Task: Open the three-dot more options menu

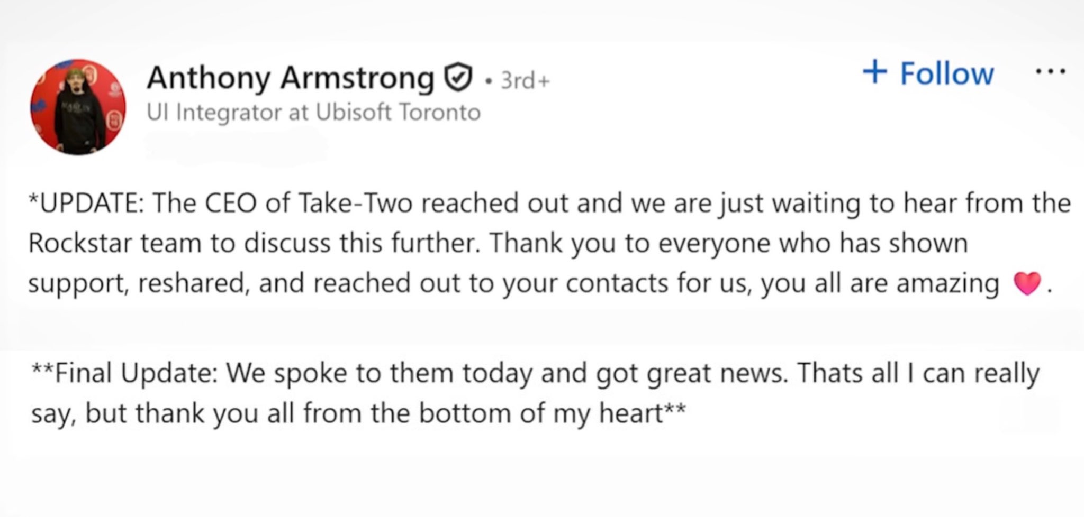Action: 1051,71
